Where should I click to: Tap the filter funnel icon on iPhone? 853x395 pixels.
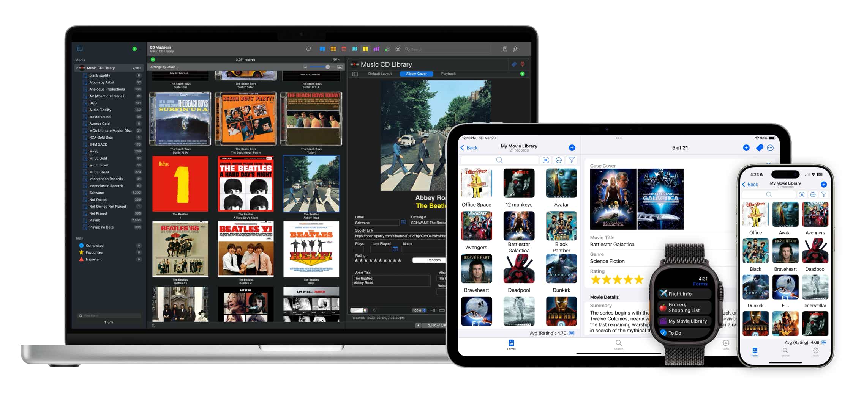coord(824,194)
